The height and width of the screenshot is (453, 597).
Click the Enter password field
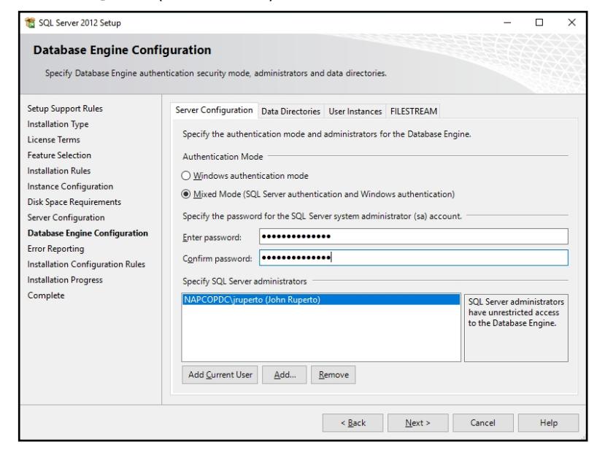(x=414, y=236)
